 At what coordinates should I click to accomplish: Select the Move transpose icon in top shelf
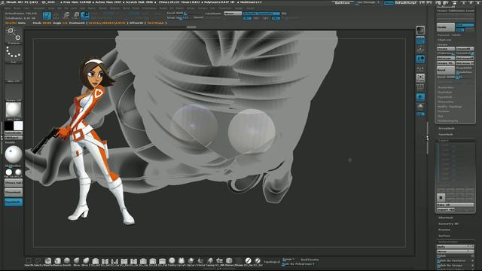tap(66, 16)
